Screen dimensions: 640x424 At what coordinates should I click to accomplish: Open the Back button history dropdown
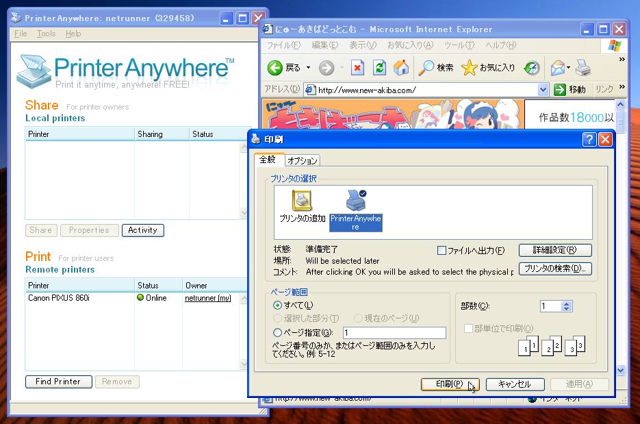308,68
